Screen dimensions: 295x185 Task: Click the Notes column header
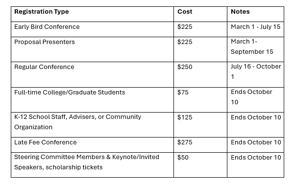[x=255, y=14]
